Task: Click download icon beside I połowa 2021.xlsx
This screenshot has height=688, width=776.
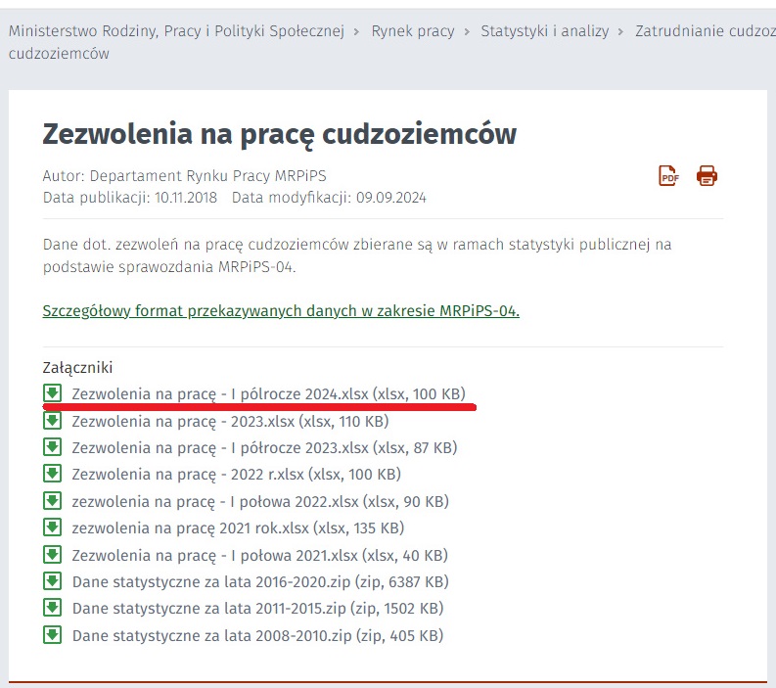Action: [x=53, y=555]
